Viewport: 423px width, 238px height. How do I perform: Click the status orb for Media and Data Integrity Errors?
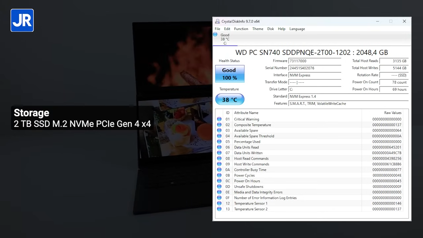coord(219,192)
